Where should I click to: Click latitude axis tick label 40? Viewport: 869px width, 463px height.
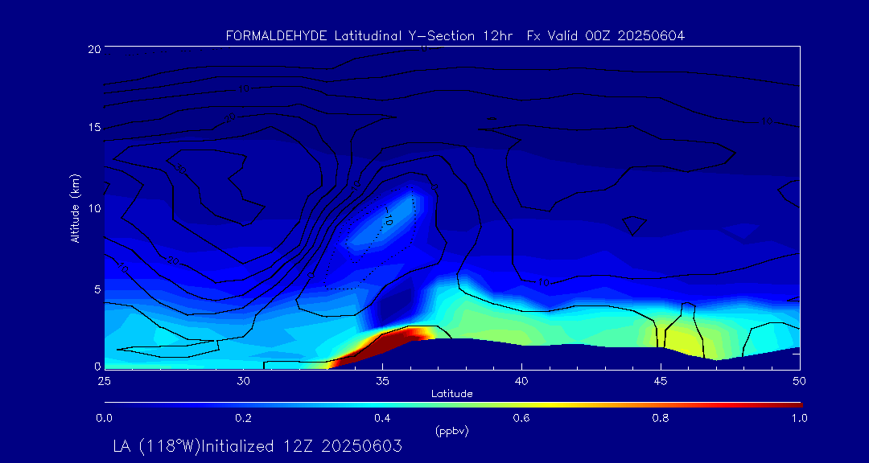(x=521, y=381)
